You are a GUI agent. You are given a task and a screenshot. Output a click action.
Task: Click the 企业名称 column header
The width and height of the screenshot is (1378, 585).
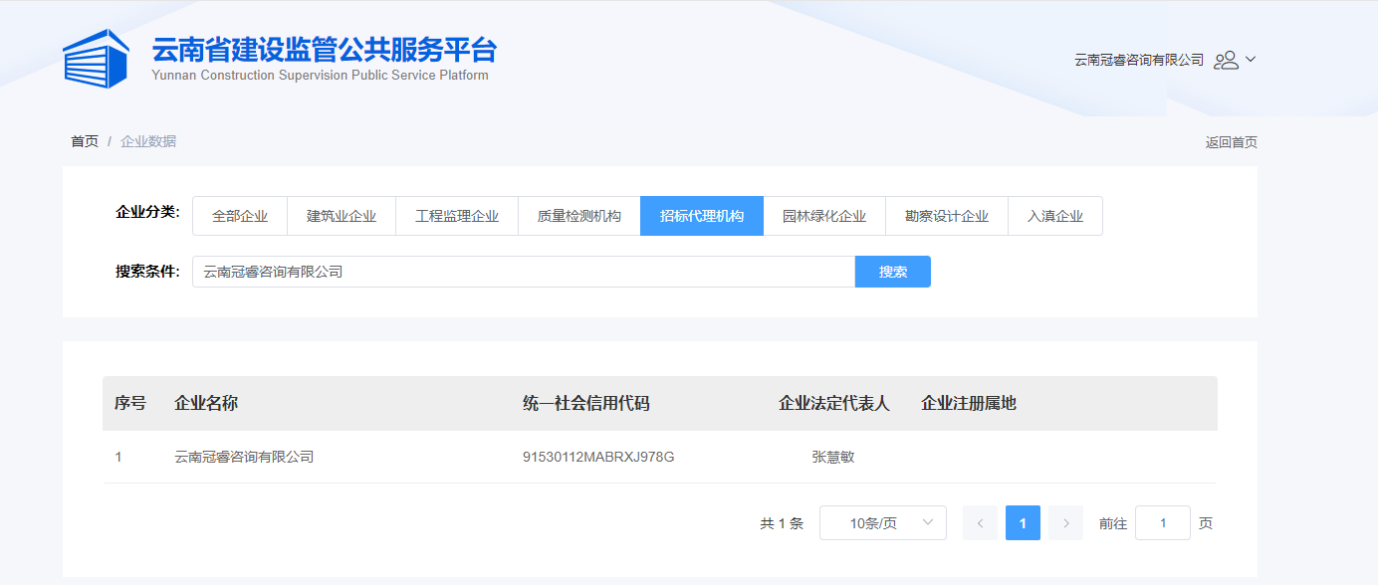pyautogui.click(x=206, y=403)
